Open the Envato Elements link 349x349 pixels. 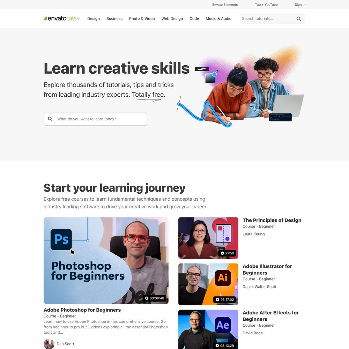(x=225, y=5)
